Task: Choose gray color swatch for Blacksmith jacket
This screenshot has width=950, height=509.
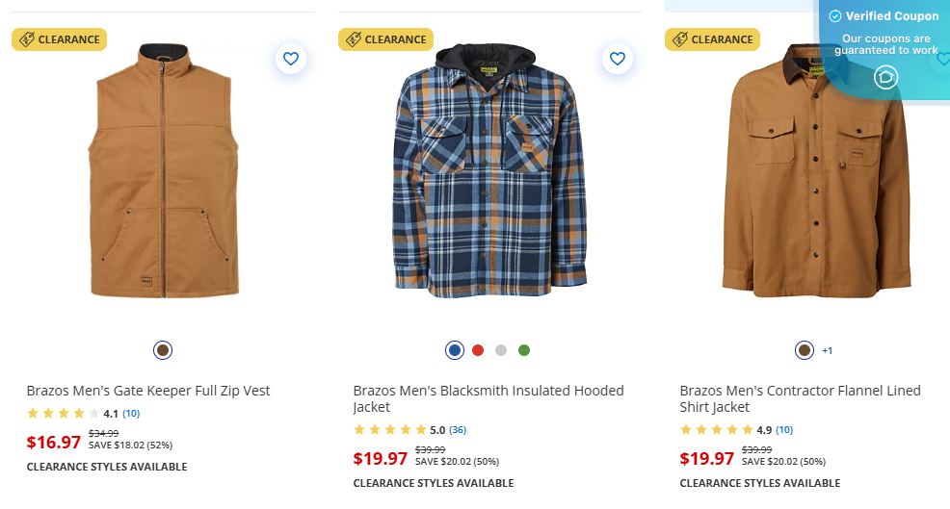Action: tap(501, 350)
